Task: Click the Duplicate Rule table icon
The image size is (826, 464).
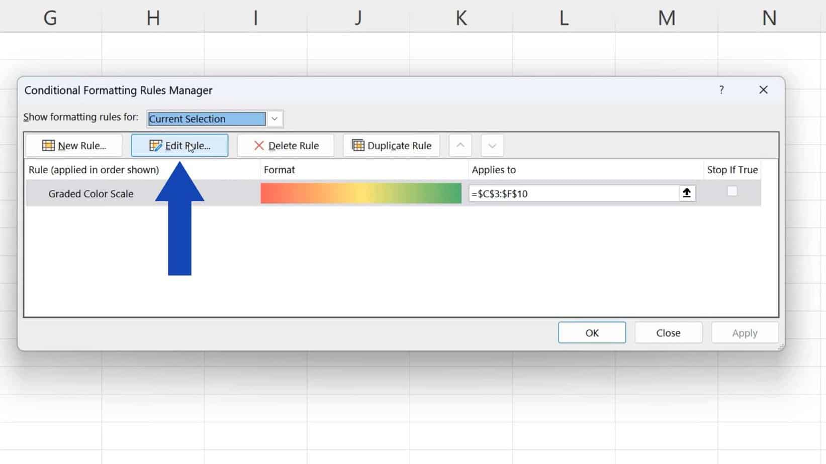Action: pos(358,145)
